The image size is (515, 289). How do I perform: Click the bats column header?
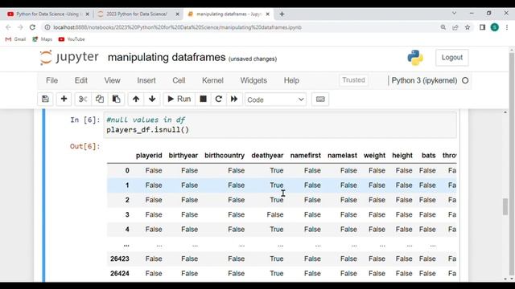pos(429,156)
